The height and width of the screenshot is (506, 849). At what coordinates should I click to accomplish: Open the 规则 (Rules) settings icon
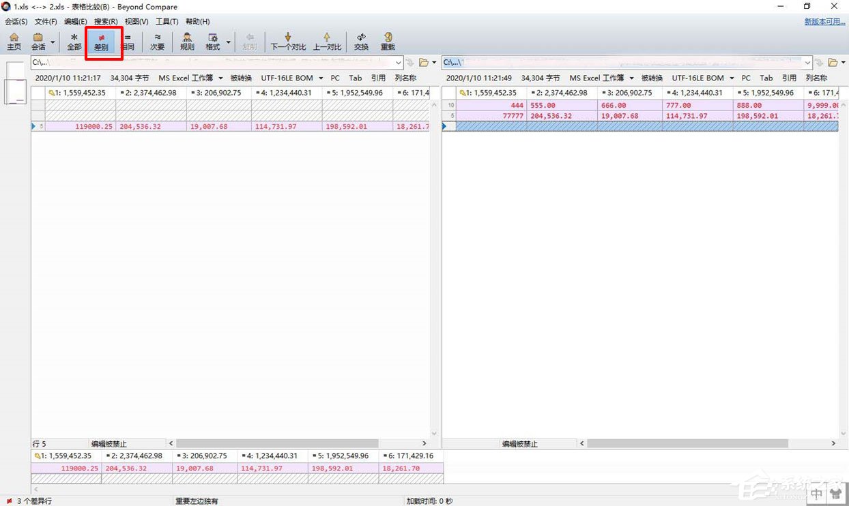point(187,42)
